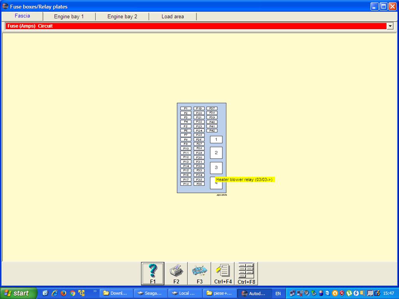The height and width of the screenshot is (299, 399).
Task: Launch Chrome from the Quick Launch bar
Action: [72, 293]
